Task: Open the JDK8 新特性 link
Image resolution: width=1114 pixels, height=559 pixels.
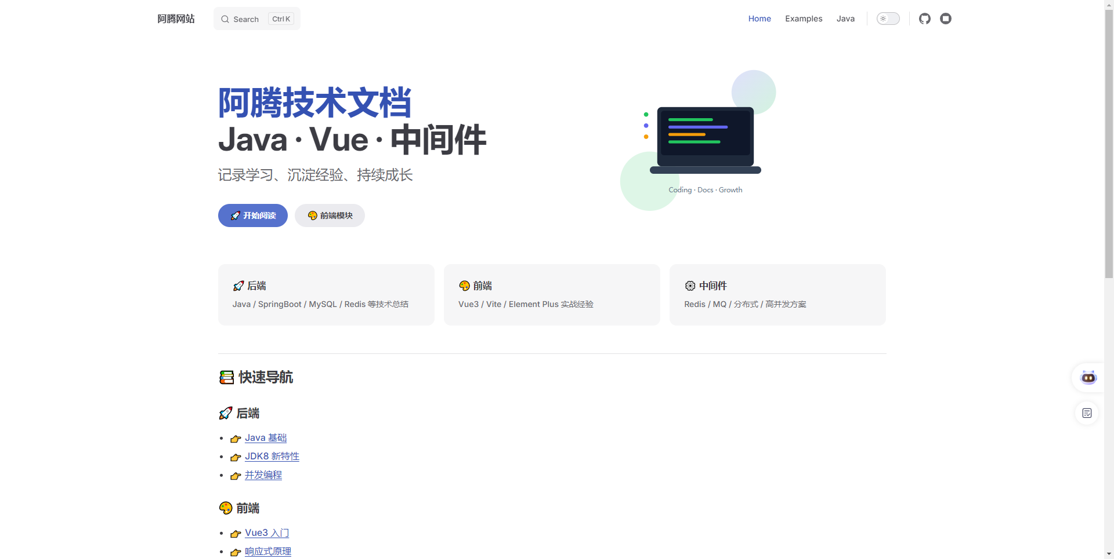Action: click(x=272, y=456)
